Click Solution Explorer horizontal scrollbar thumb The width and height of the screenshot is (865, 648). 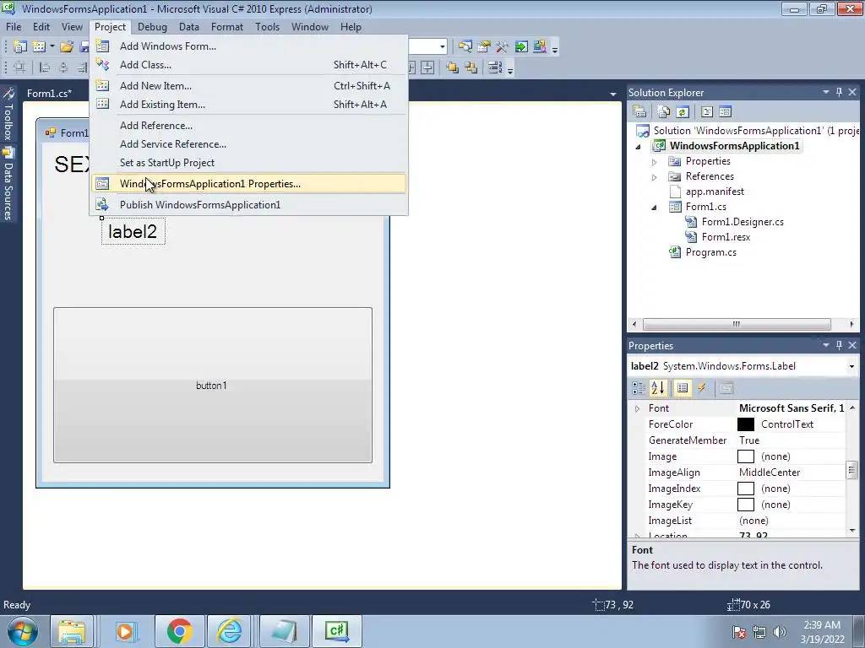coord(737,324)
